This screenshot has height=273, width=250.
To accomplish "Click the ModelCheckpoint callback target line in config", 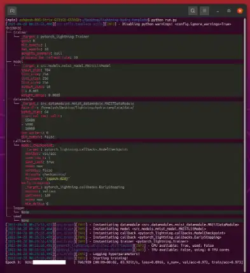I will coord(76,149).
